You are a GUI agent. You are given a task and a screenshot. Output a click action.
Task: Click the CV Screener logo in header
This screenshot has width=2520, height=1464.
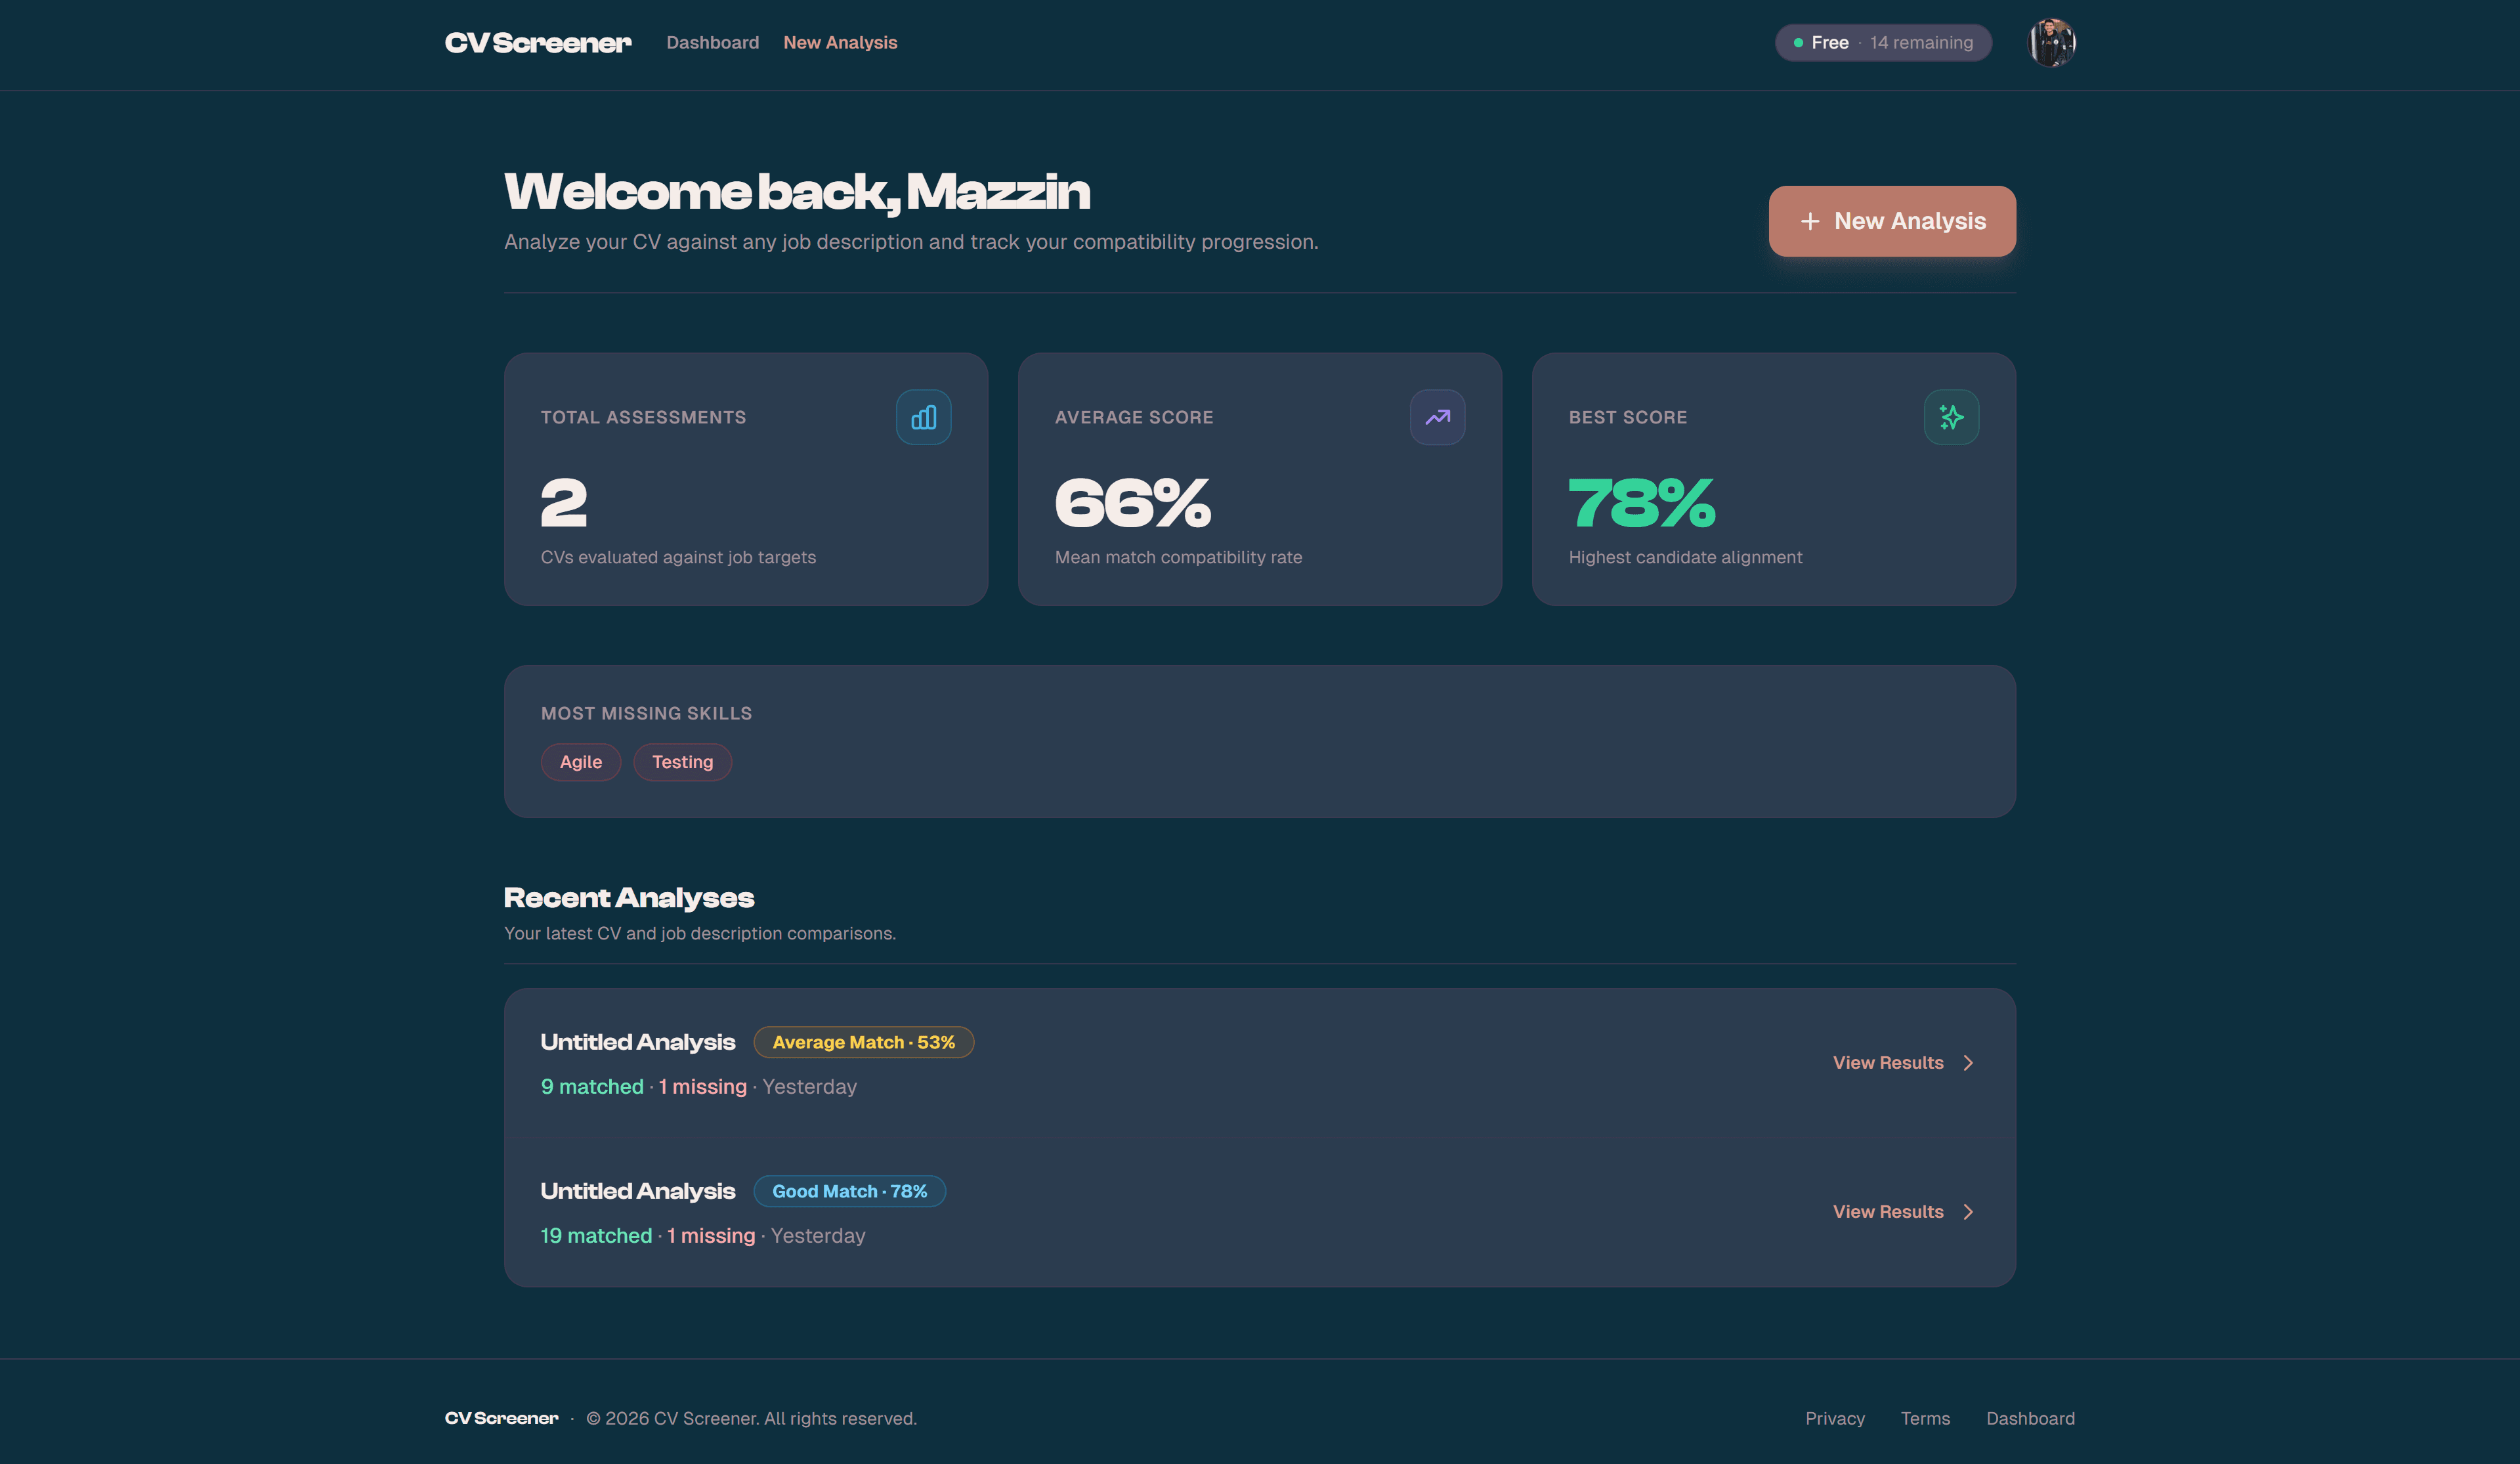(538, 43)
